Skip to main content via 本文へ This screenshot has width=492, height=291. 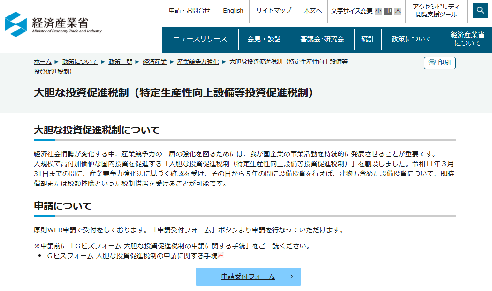[x=313, y=11]
